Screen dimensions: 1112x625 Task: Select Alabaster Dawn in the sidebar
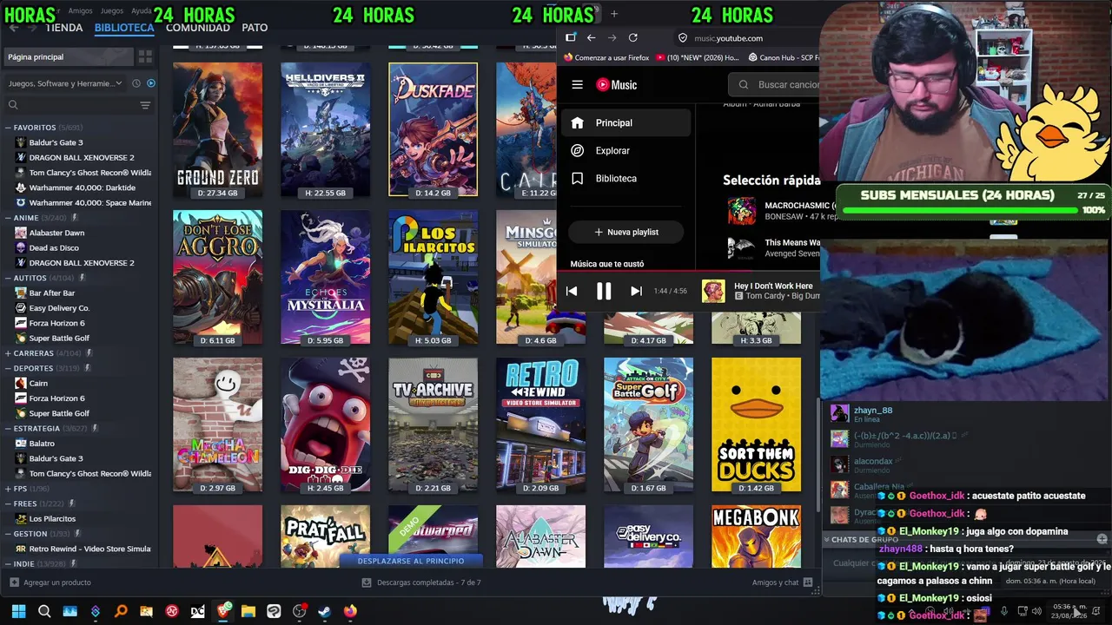click(x=56, y=233)
